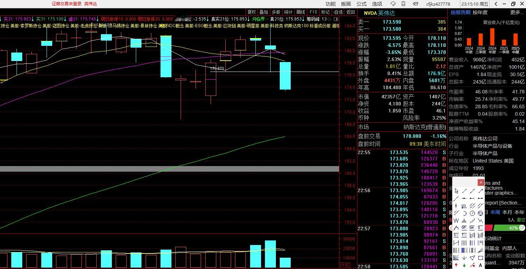The height and width of the screenshot is (269, 526).
Task: Click the 多股 multi-stock button
Action: (276, 12)
